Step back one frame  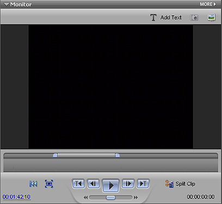[x=94, y=184]
